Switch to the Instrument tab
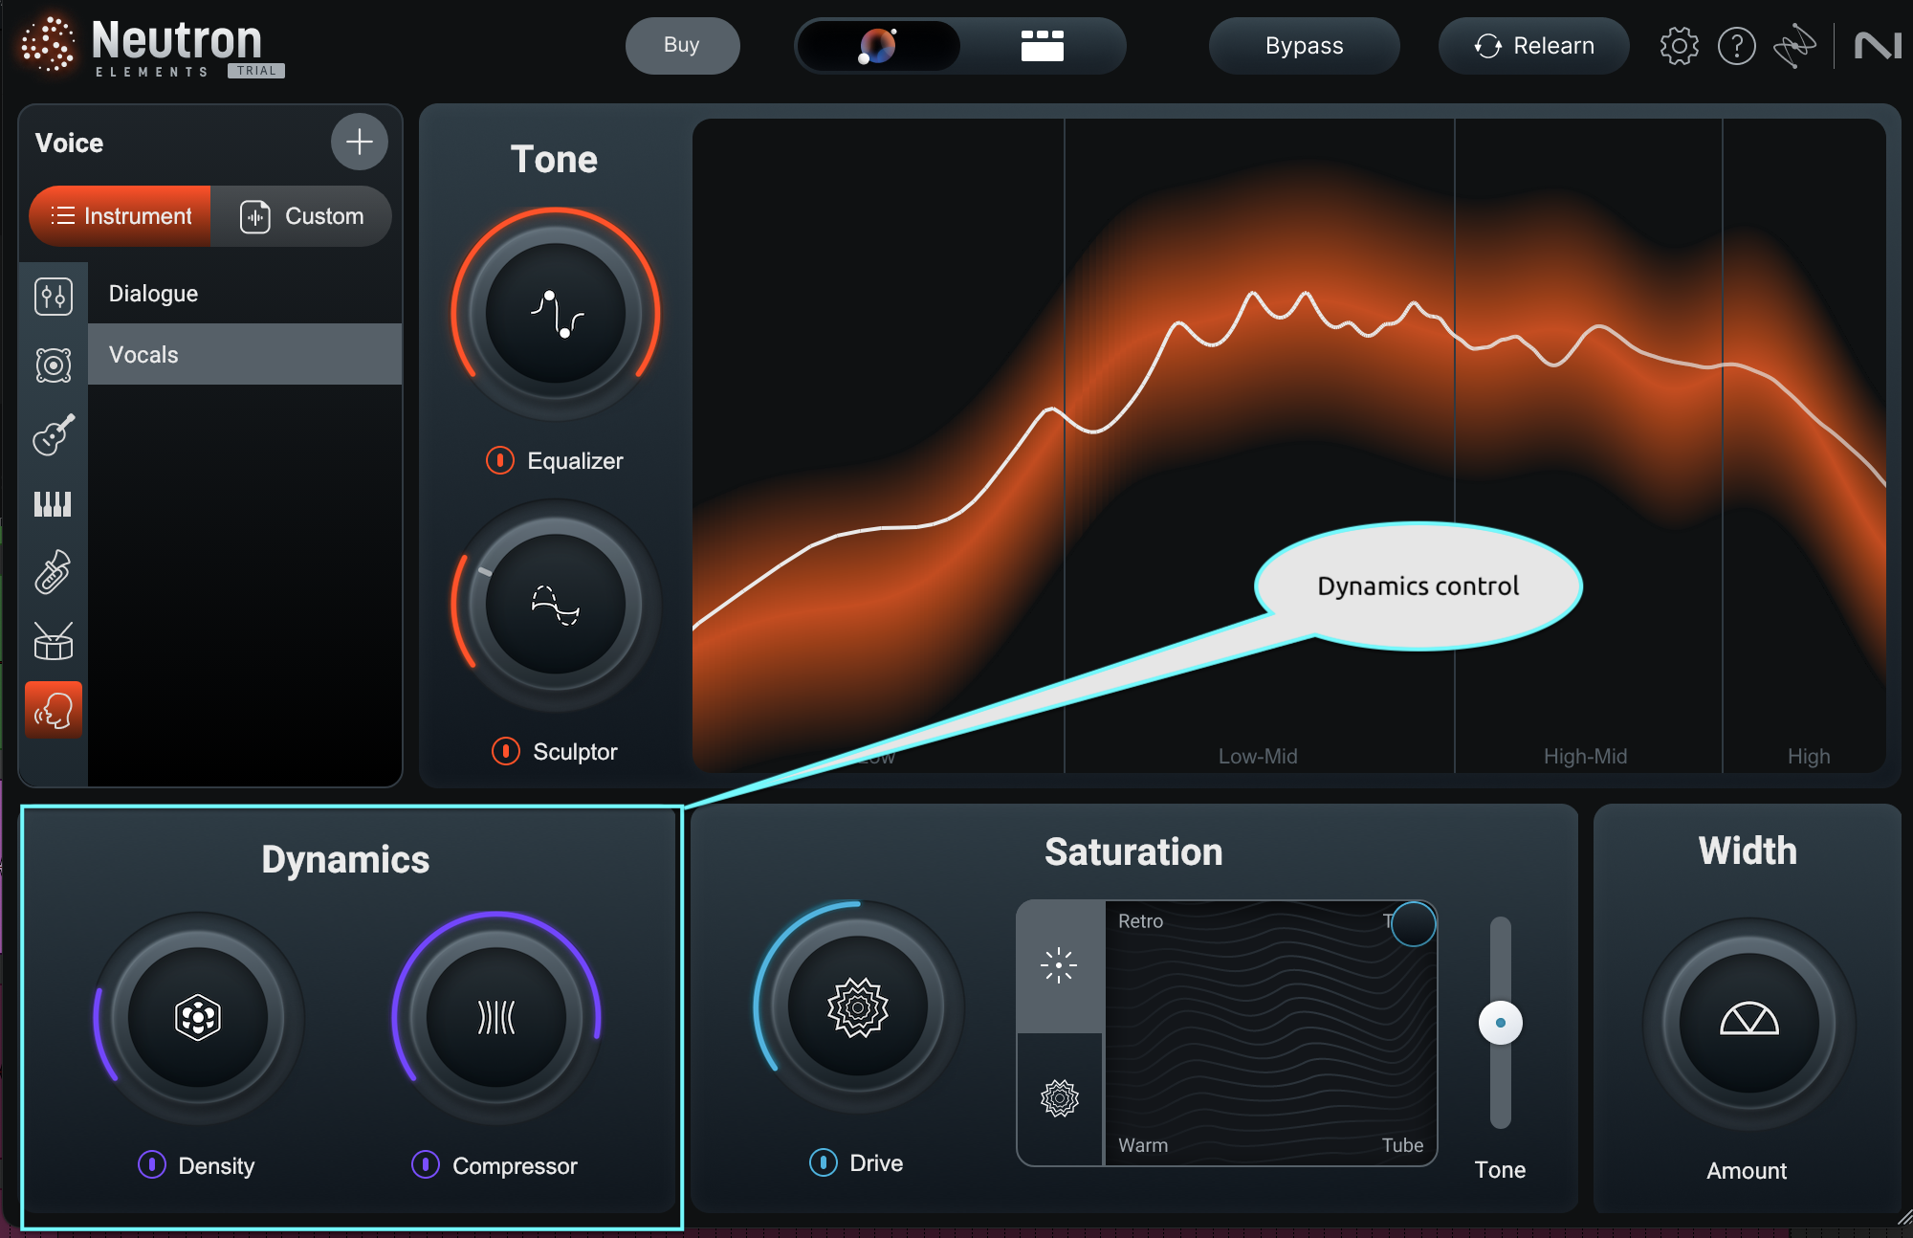Screen dimensions: 1913x1238 [121, 216]
